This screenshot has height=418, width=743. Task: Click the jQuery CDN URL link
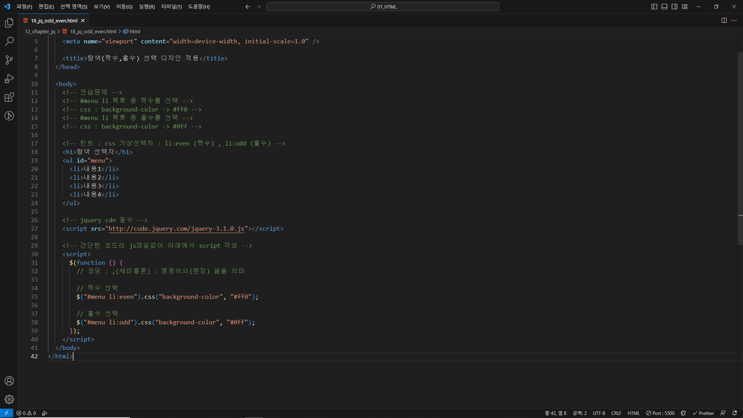pos(176,229)
